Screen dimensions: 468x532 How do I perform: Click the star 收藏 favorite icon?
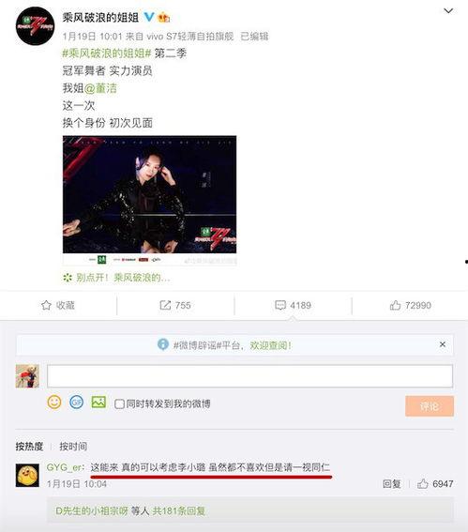click(46, 305)
